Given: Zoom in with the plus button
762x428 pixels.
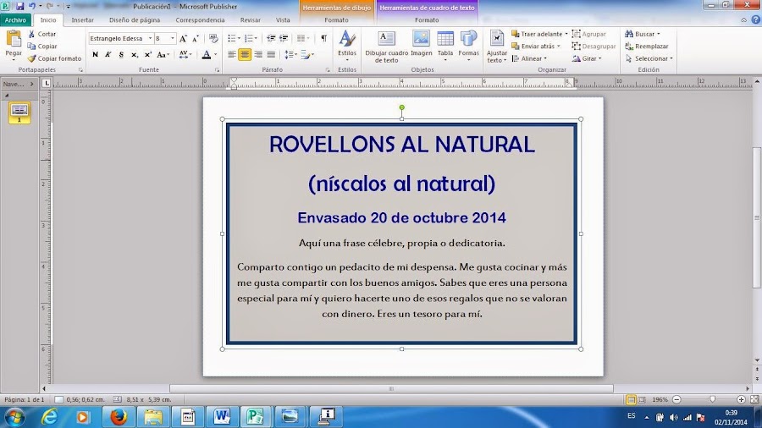Looking at the screenshot, I should tap(741, 399).
